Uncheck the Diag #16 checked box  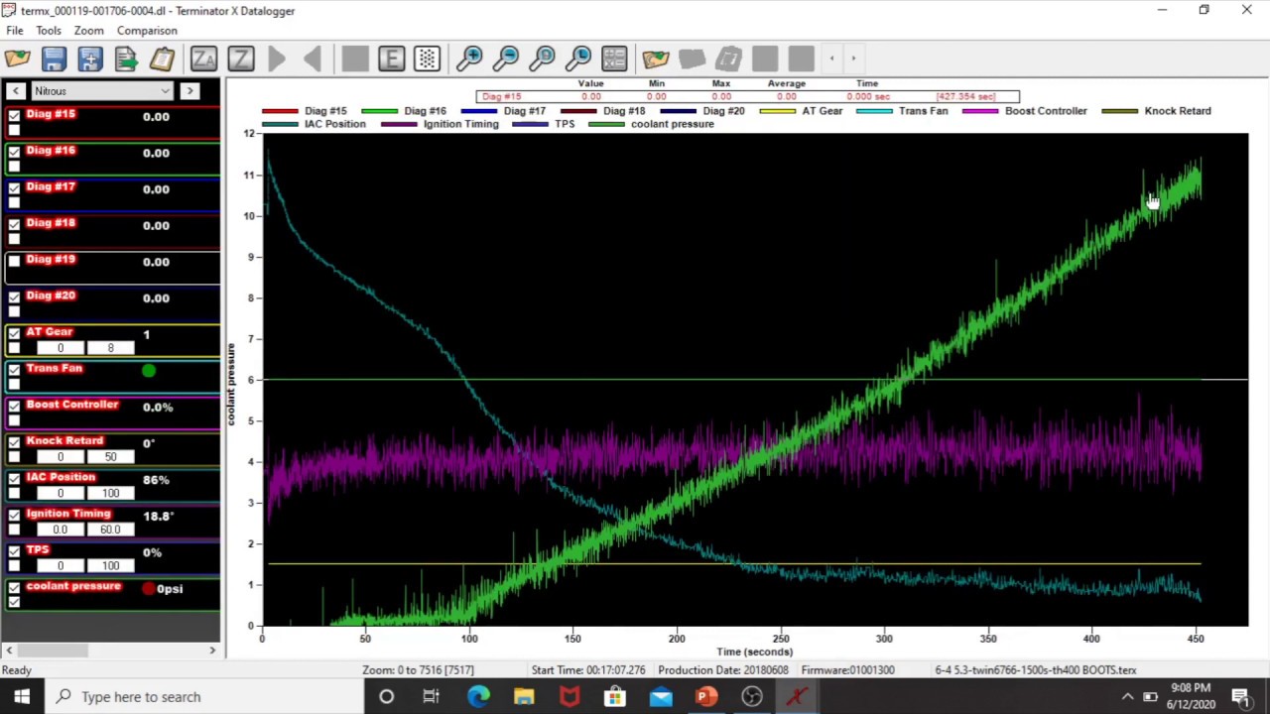click(x=14, y=153)
